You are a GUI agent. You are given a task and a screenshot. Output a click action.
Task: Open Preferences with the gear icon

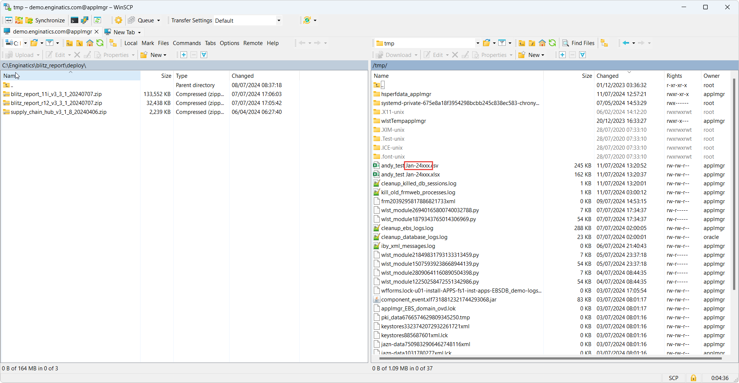pyautogui.click(x=119, y=20)
